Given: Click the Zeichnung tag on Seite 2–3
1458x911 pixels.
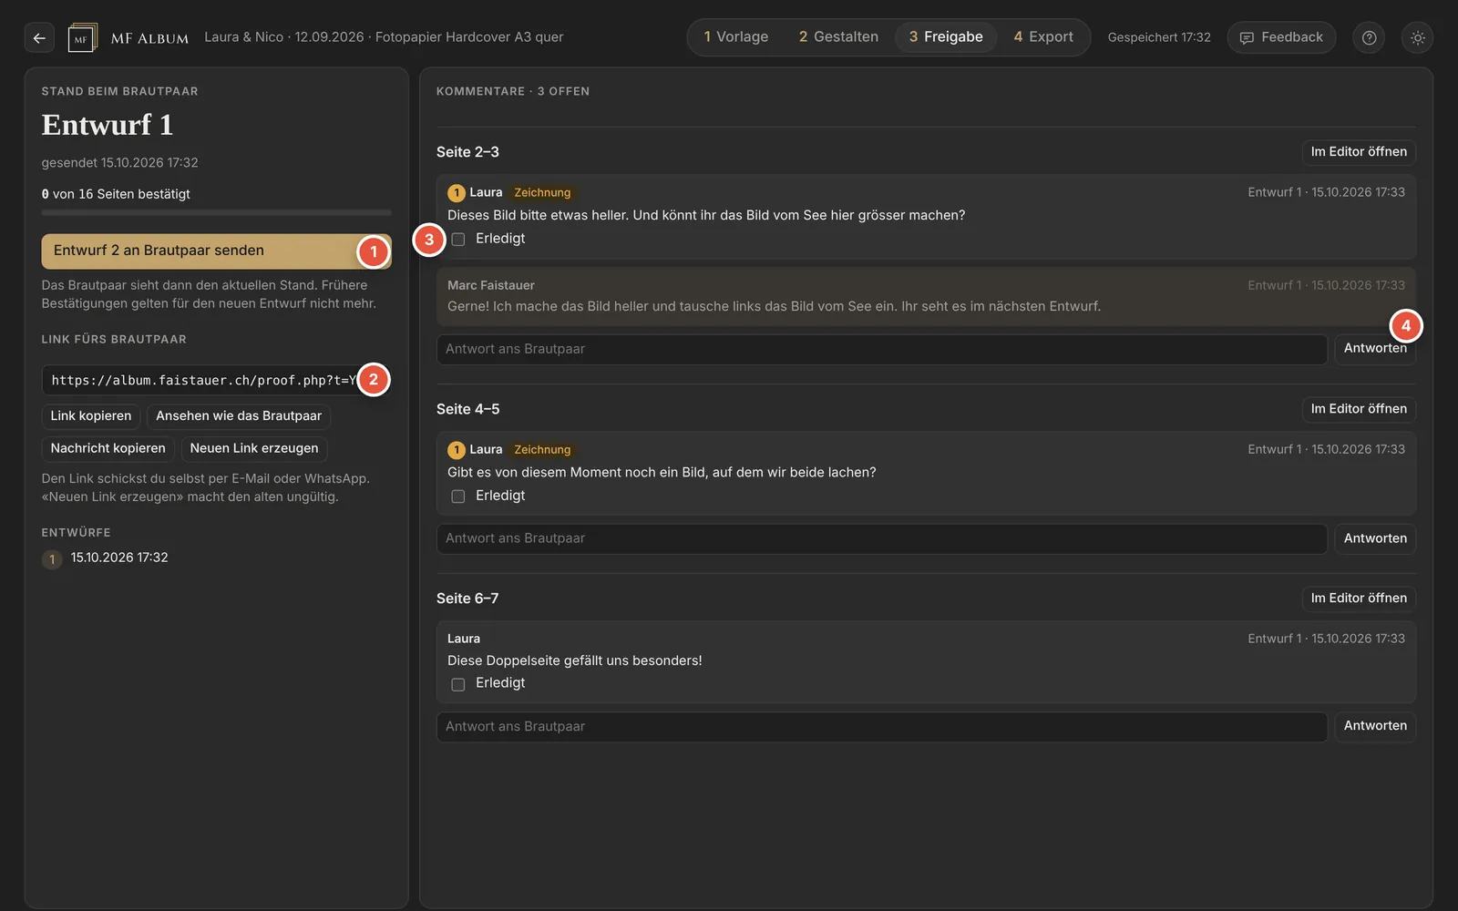Looking at the screenshot, I should click(542, 193).
